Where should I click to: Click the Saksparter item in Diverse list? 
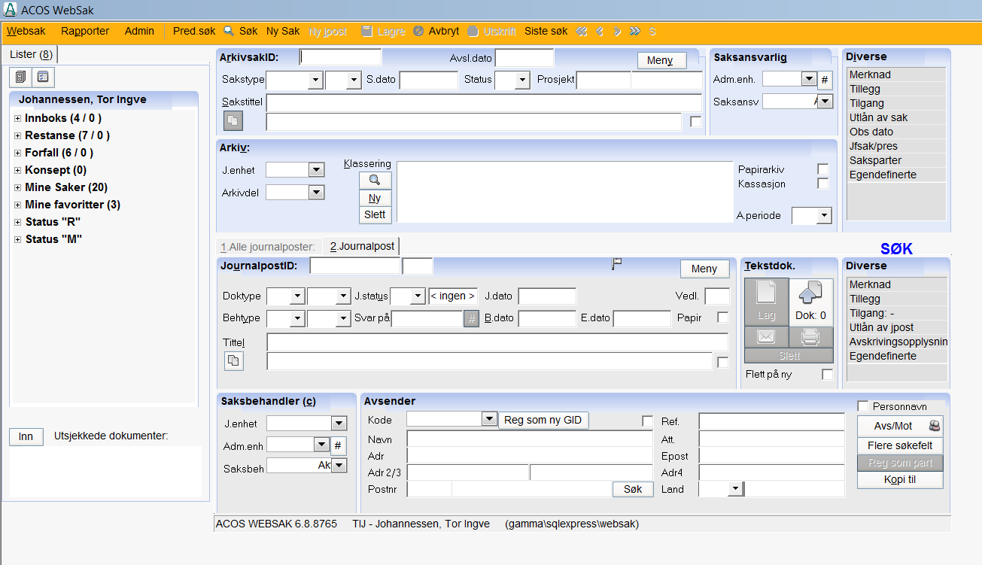point(896,160)
